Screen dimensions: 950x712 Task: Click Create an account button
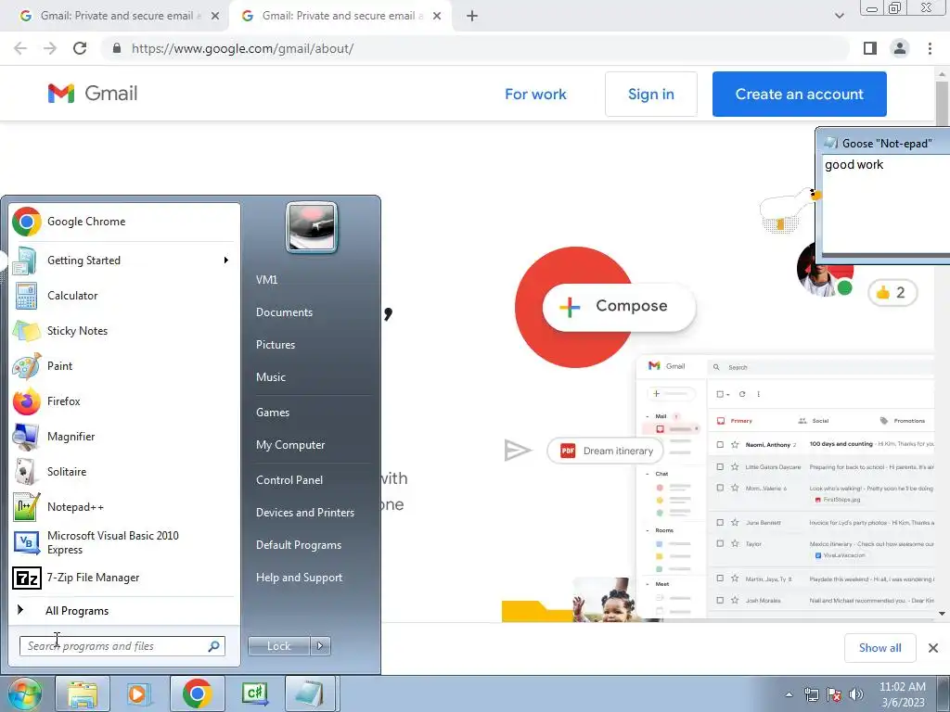pyautogui.click(x=799, y=94)
